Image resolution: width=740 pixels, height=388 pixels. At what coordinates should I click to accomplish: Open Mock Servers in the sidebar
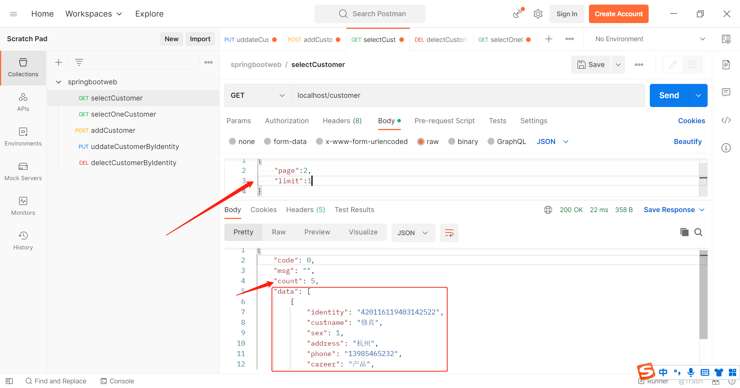pos(23,172)
